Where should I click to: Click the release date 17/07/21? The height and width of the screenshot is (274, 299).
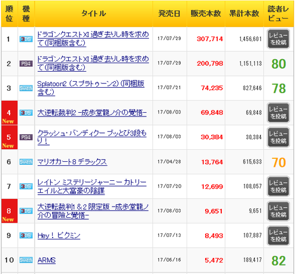169,88
